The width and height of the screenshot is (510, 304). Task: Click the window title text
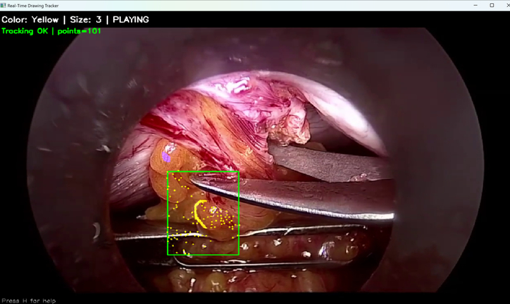[33, 6]
